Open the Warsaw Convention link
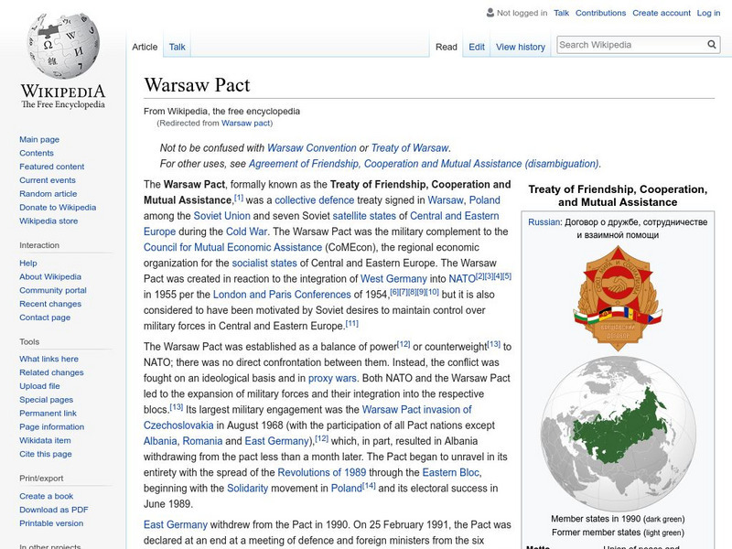This screenshot has width=732, height=549. (311, 148)
